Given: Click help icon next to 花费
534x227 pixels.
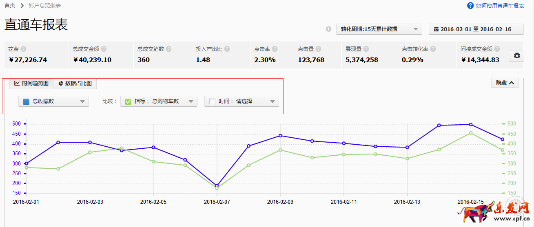Looking at the screenshot, I should click(x=24, y=49).
